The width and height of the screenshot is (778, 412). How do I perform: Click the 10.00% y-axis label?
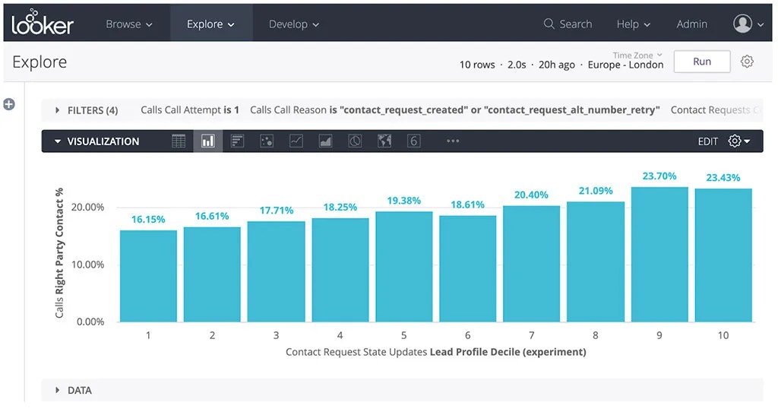tap(88, 265)
